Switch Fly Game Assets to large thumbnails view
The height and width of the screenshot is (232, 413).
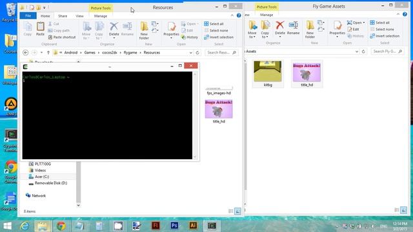(403, 210)
